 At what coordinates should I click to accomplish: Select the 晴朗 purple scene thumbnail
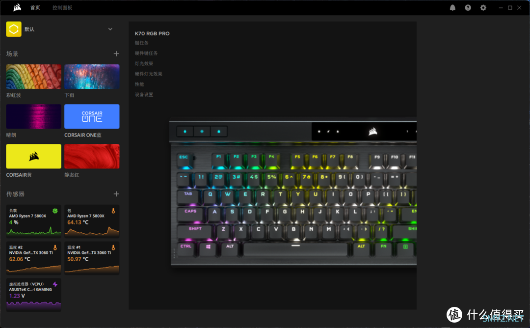[x=33, y=116]
